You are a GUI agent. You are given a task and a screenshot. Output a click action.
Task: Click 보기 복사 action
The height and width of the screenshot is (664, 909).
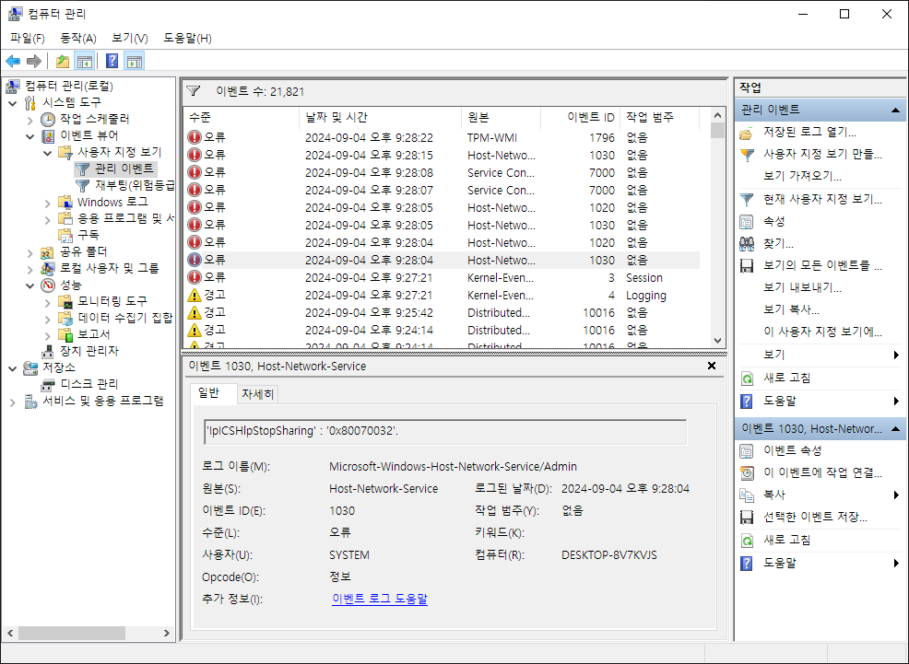point(791,309)
